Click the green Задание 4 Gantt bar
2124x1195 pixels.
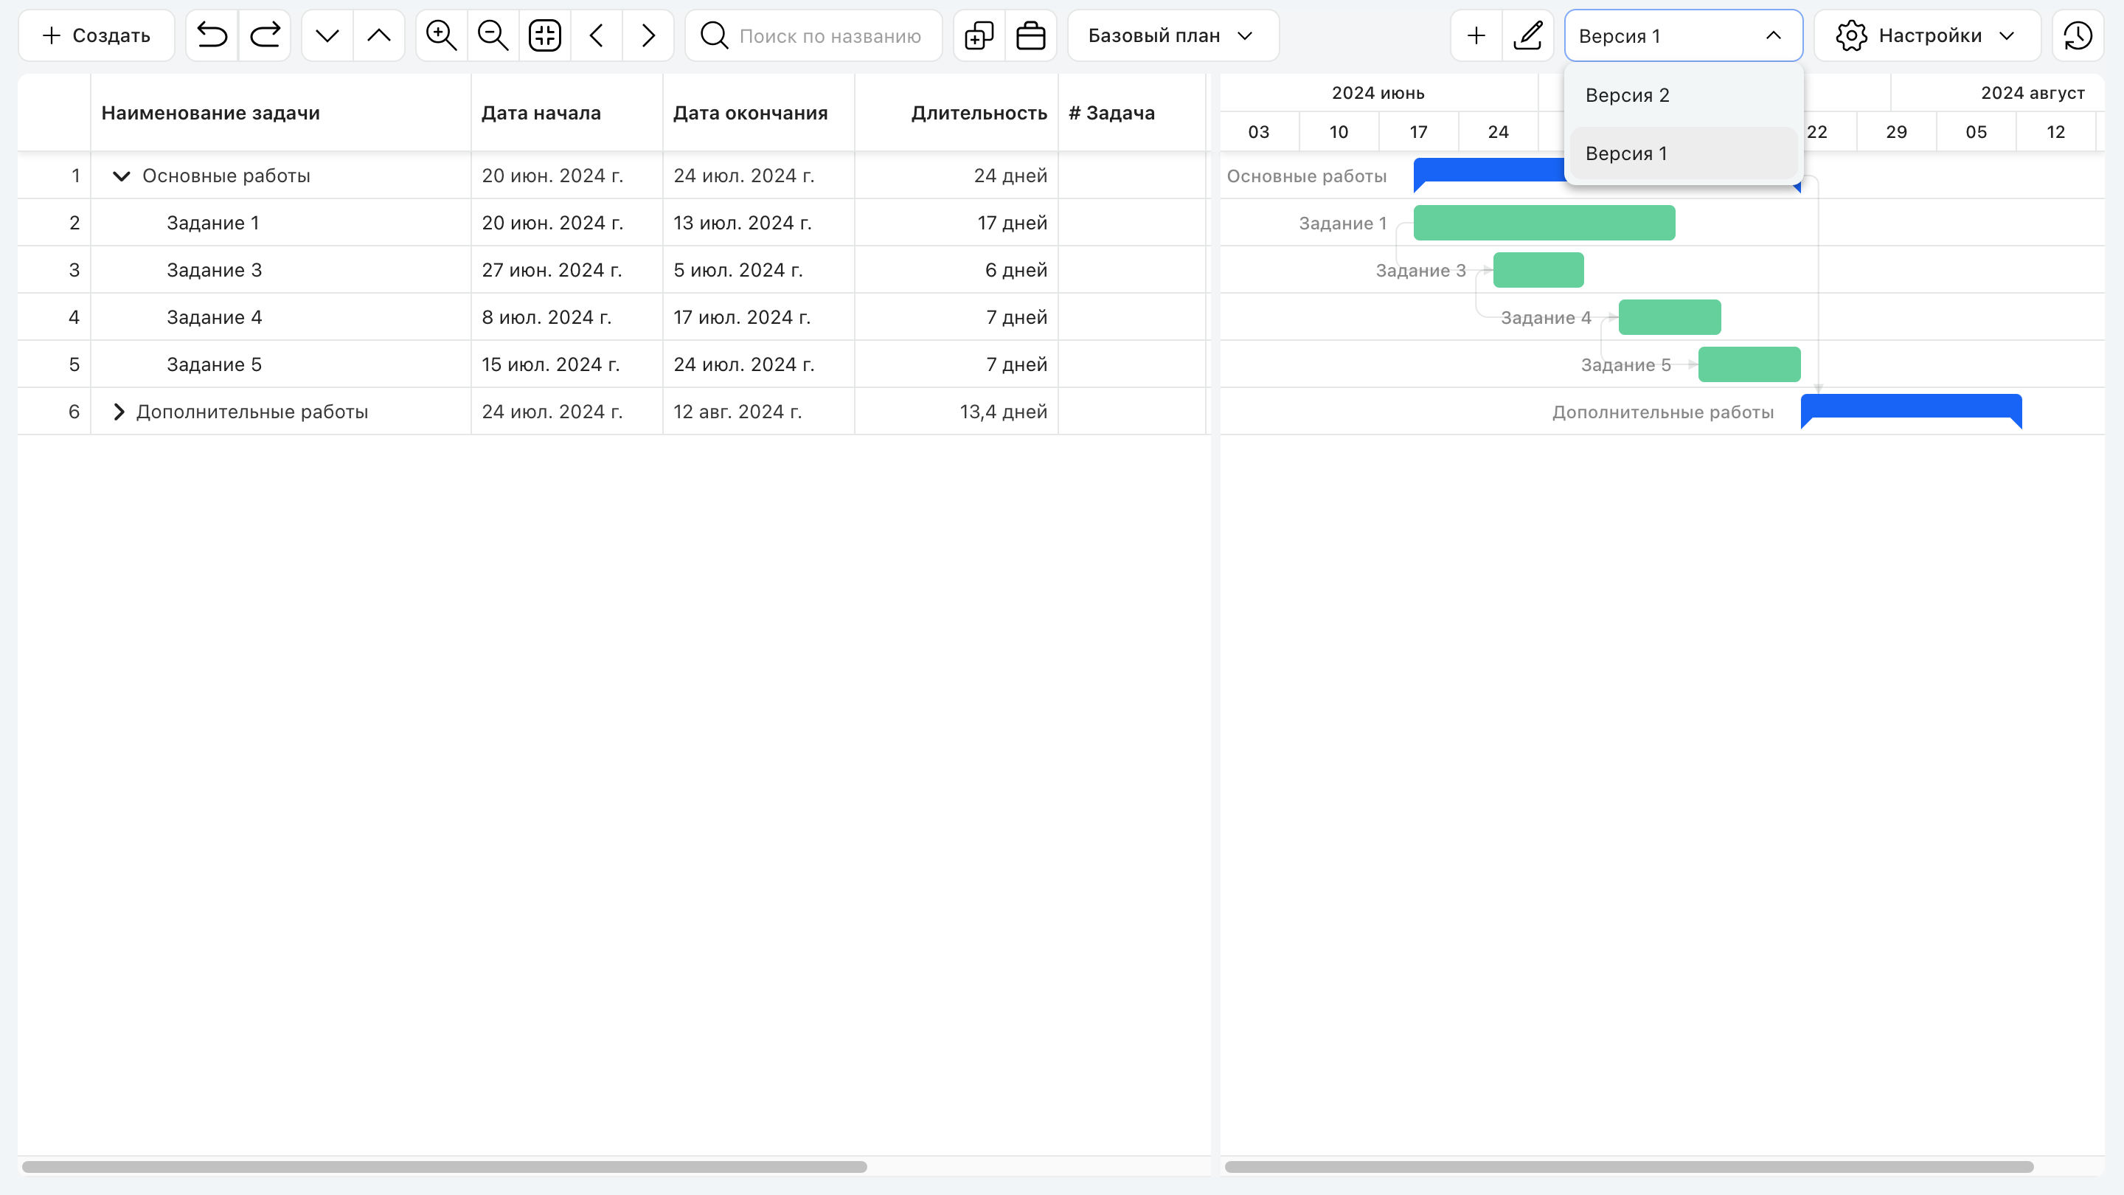1670,316
